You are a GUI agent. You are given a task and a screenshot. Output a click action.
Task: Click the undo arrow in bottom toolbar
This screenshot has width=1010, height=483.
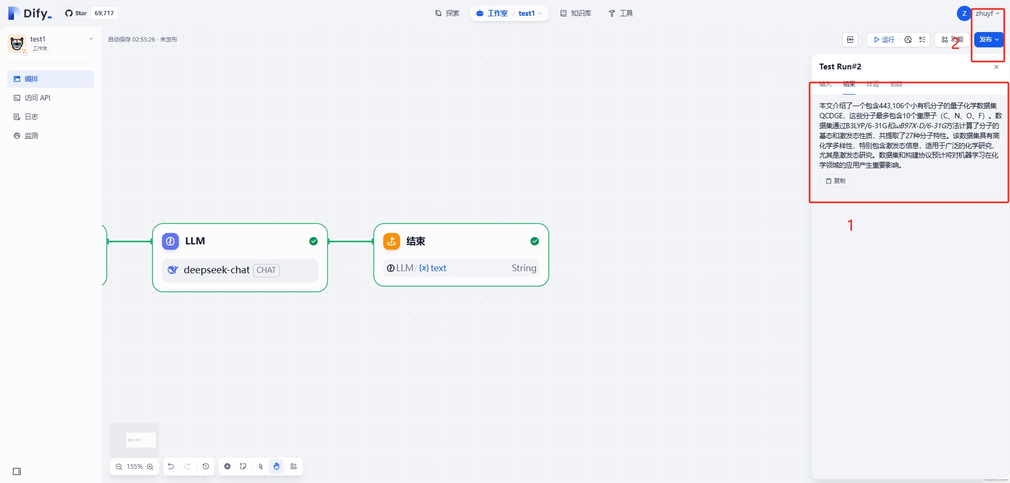pos(171,466)
